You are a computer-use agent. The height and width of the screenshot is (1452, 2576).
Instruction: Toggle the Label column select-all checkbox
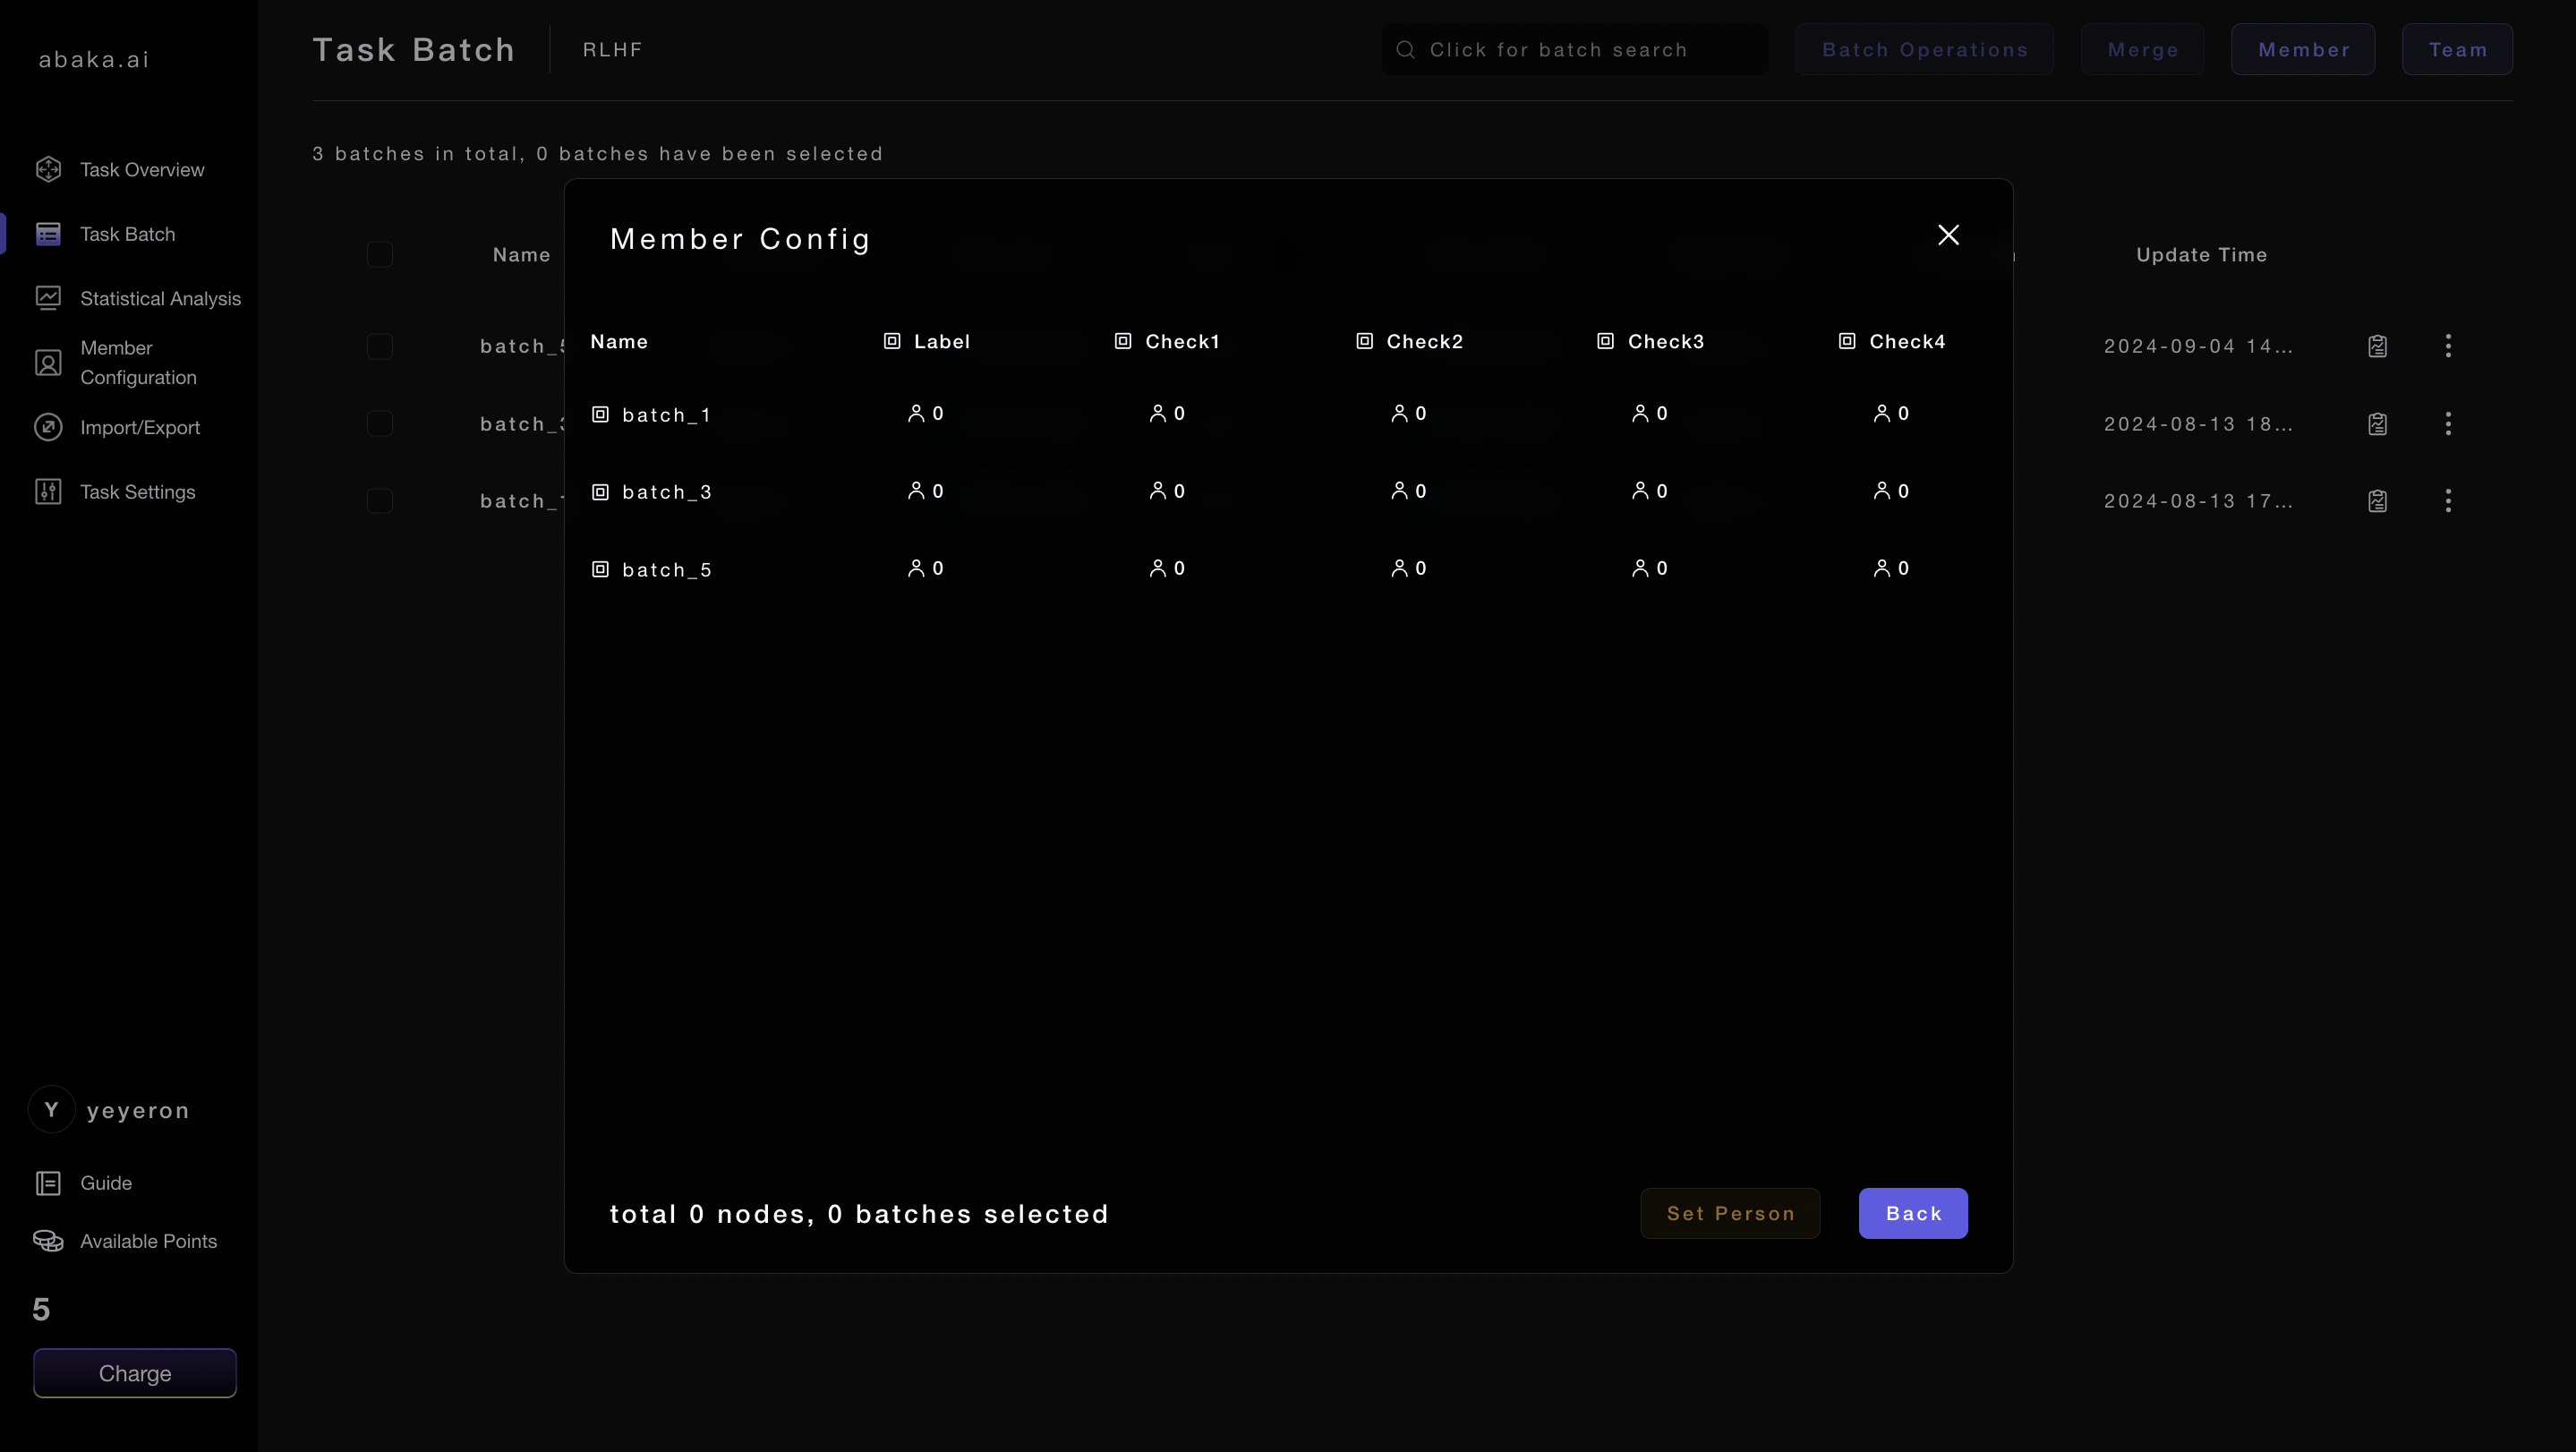point(892,341)
